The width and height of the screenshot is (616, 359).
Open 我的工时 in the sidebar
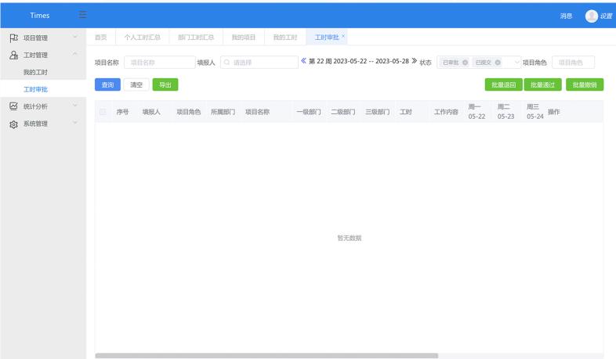pos(35,72)
